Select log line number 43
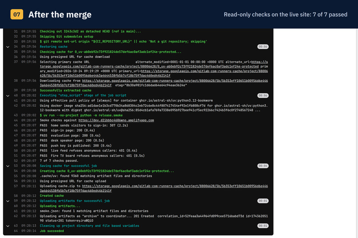This screenshot has height=238, width=358. click(x=16, y=115)
